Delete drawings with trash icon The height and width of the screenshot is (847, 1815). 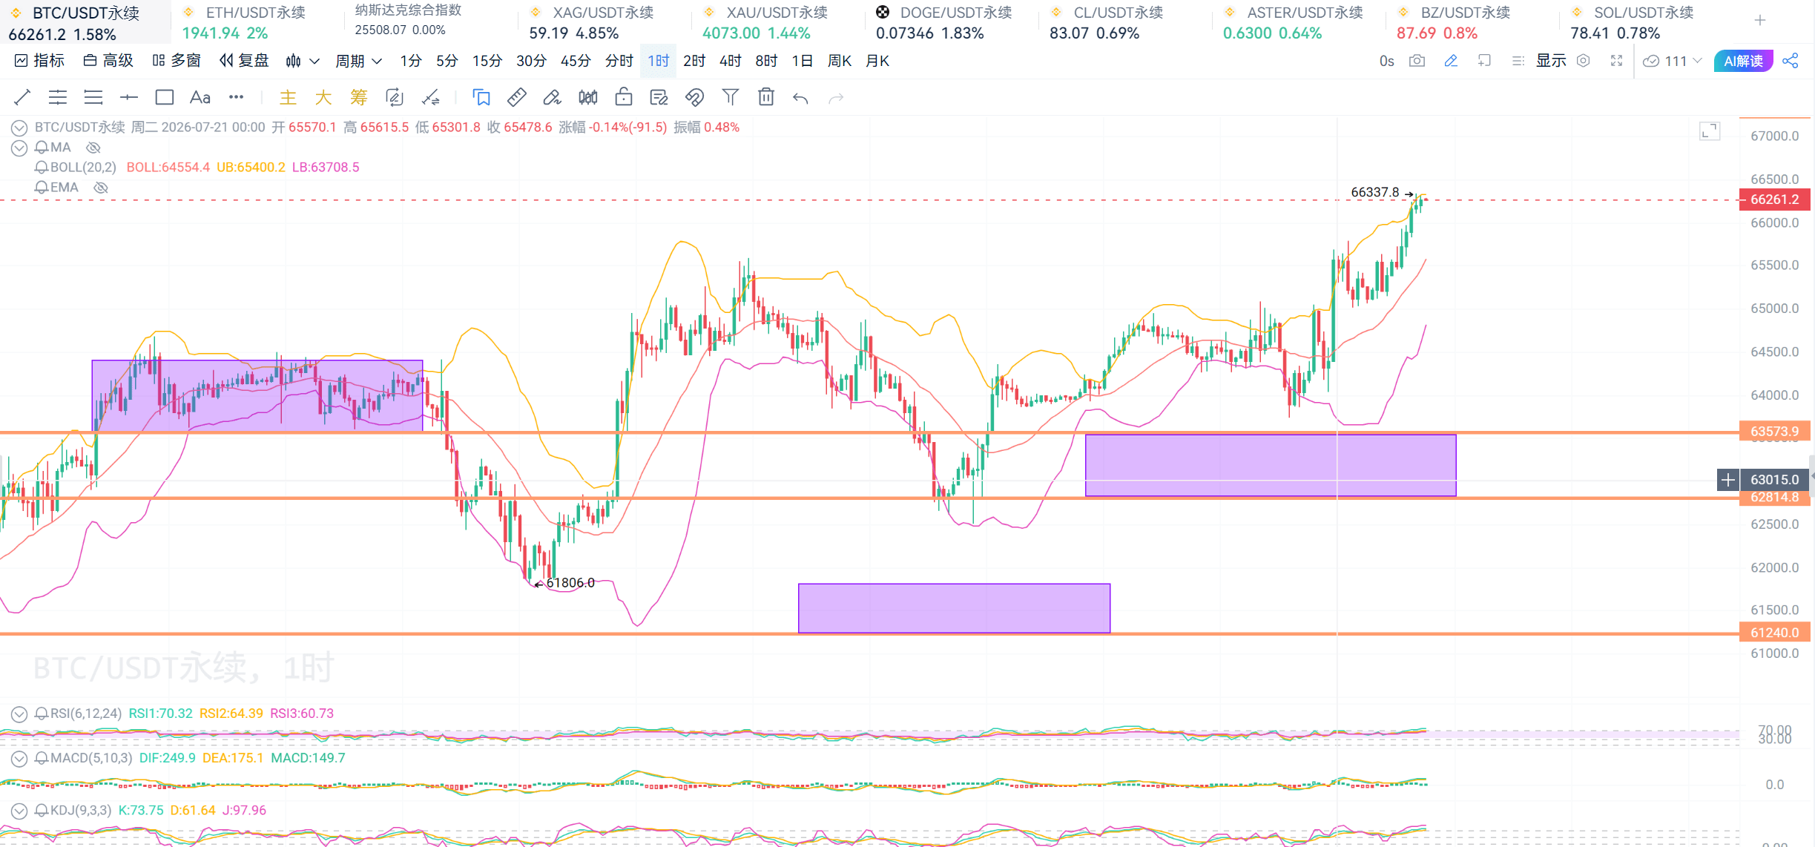click(x=766, y=97)
